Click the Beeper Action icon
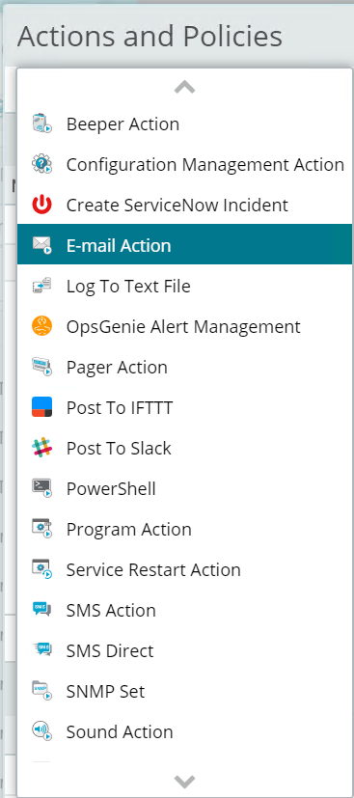 [x=41, y=124]
